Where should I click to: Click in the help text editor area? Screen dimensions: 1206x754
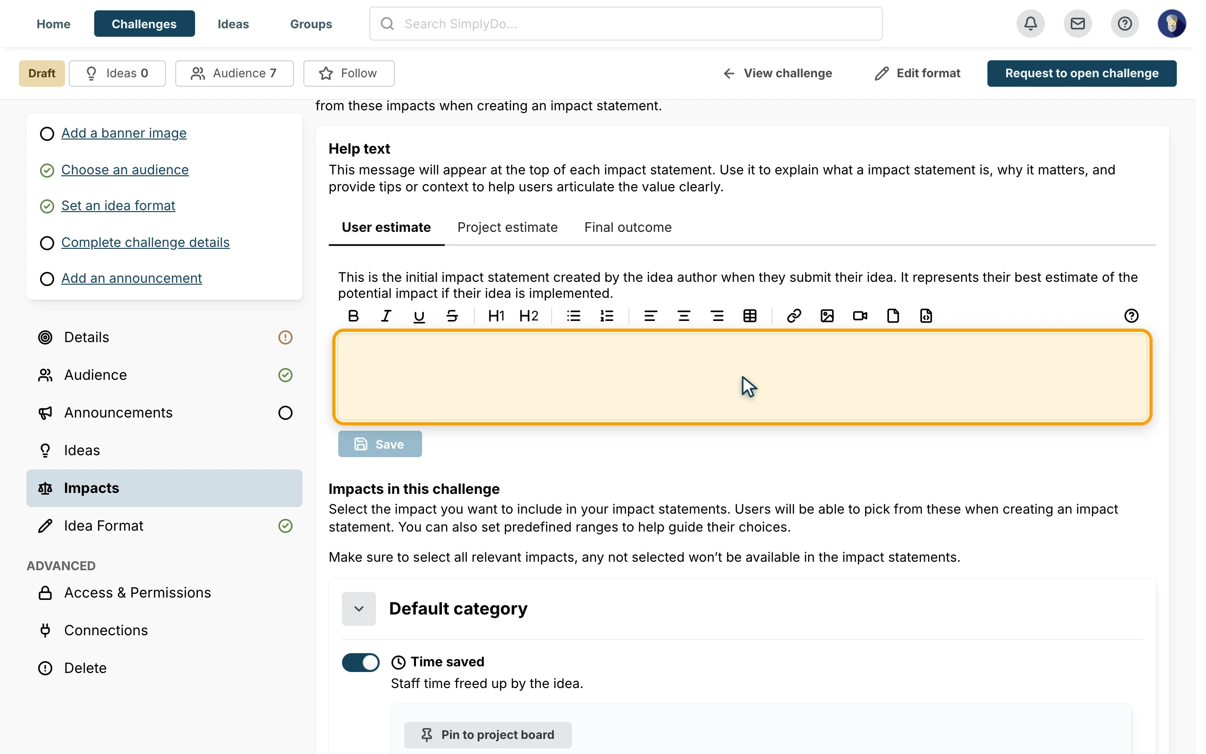pos(742,377)
